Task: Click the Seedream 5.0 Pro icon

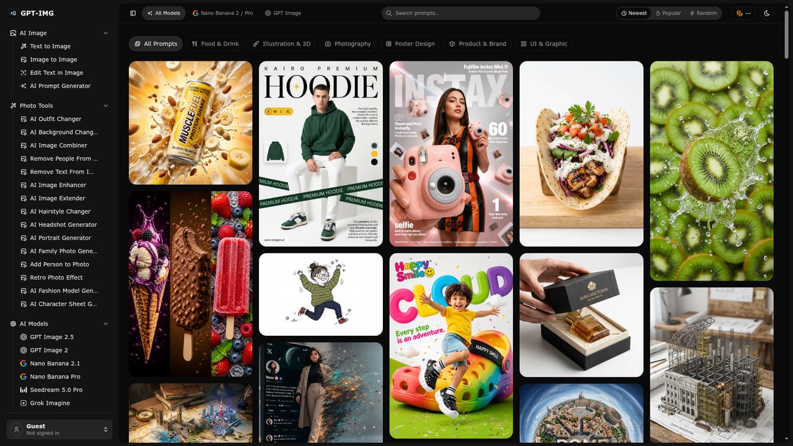Action: click(x=24, y=390)
